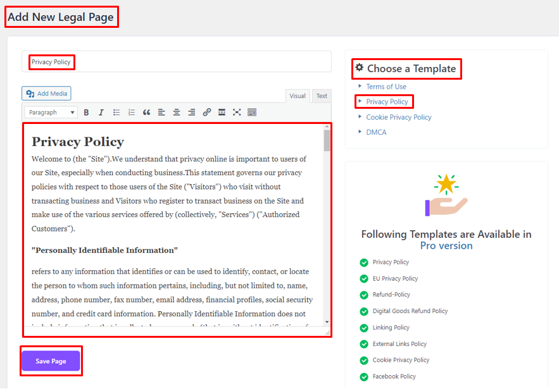559x389 pixels.
Task: Open the Paragraph format dropdown
Action: 51,113
